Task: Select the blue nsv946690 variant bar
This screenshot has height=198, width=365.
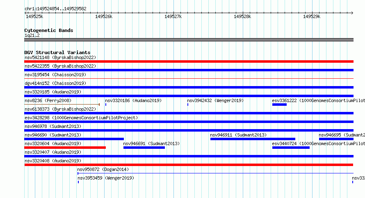Action: 74,139
